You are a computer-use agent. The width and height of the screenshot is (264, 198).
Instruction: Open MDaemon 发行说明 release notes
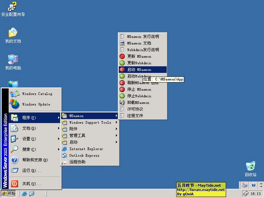143,36
